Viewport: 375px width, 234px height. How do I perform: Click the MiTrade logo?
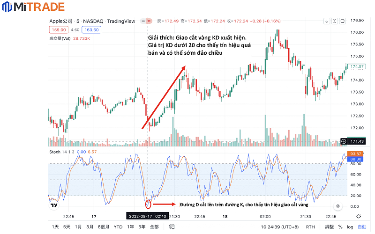(x=33, y=7)
